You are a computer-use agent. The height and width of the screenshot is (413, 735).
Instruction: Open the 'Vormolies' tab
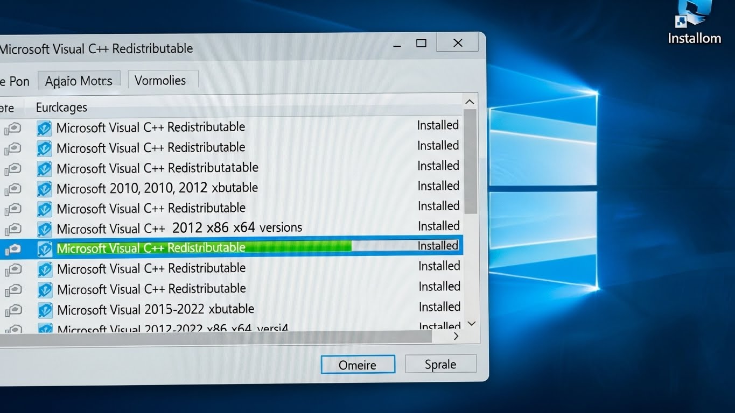162,81
